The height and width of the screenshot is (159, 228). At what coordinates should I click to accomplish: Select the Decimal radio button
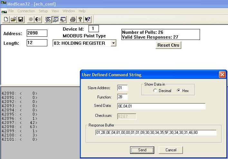pyautogui.click(x=155, y=91)
